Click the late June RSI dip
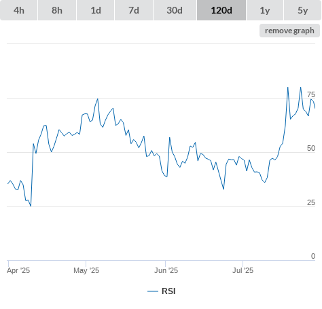The image size is (322, 309). [223, 189]
